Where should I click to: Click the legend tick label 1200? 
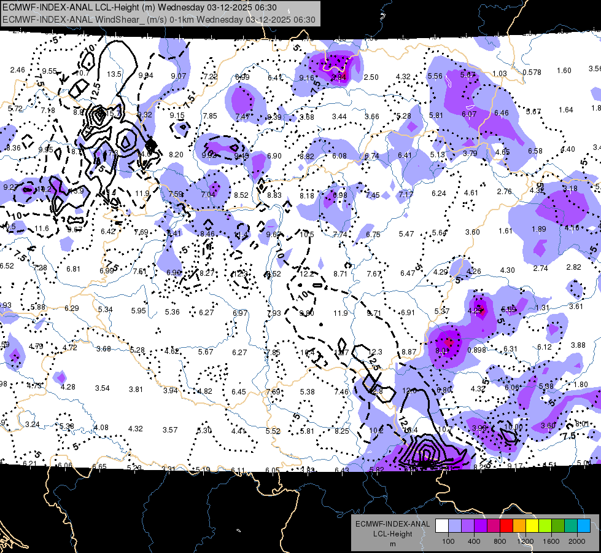click(x=525, y=541)
